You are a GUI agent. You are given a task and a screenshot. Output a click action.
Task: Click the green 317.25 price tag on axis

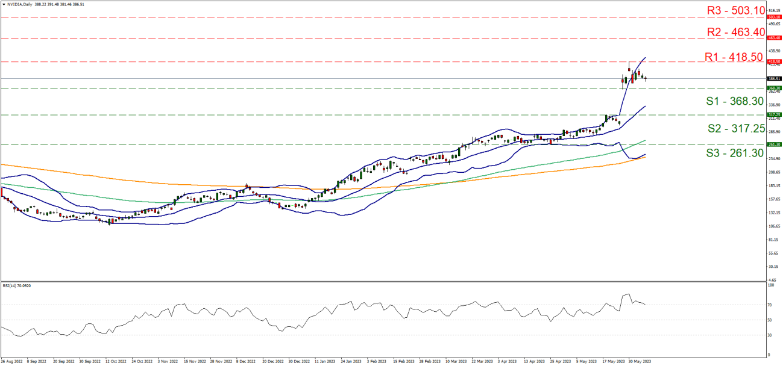pos(775,114)
